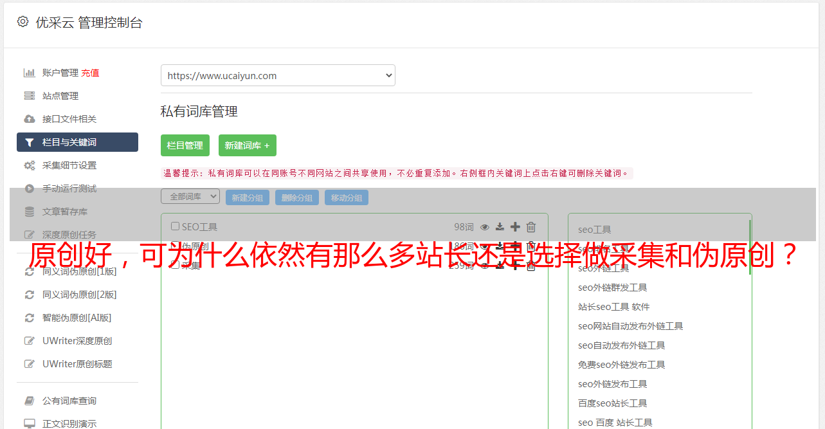Open UWriter原创标题 in the sidebar
This screenshot has width=825, height=429.
click(x=77, y=364)
